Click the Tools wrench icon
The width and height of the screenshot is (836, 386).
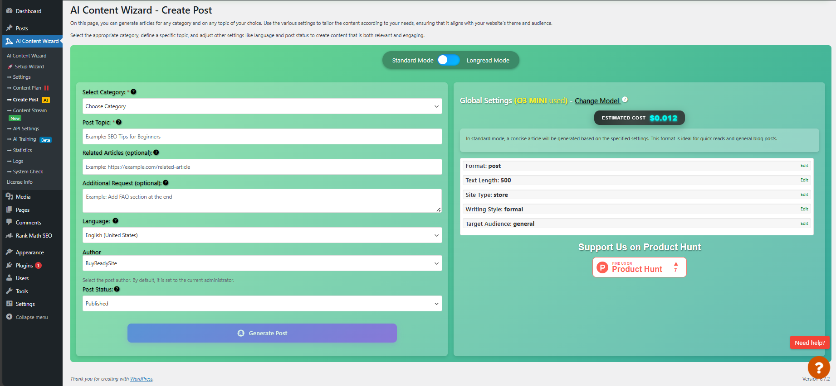(x=9, y=291)
